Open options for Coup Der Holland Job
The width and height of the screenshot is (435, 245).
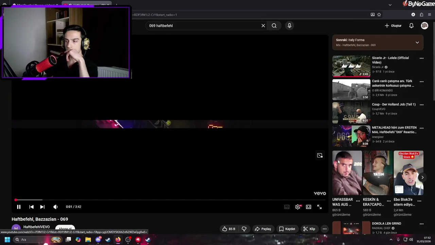tap(421, 105)
